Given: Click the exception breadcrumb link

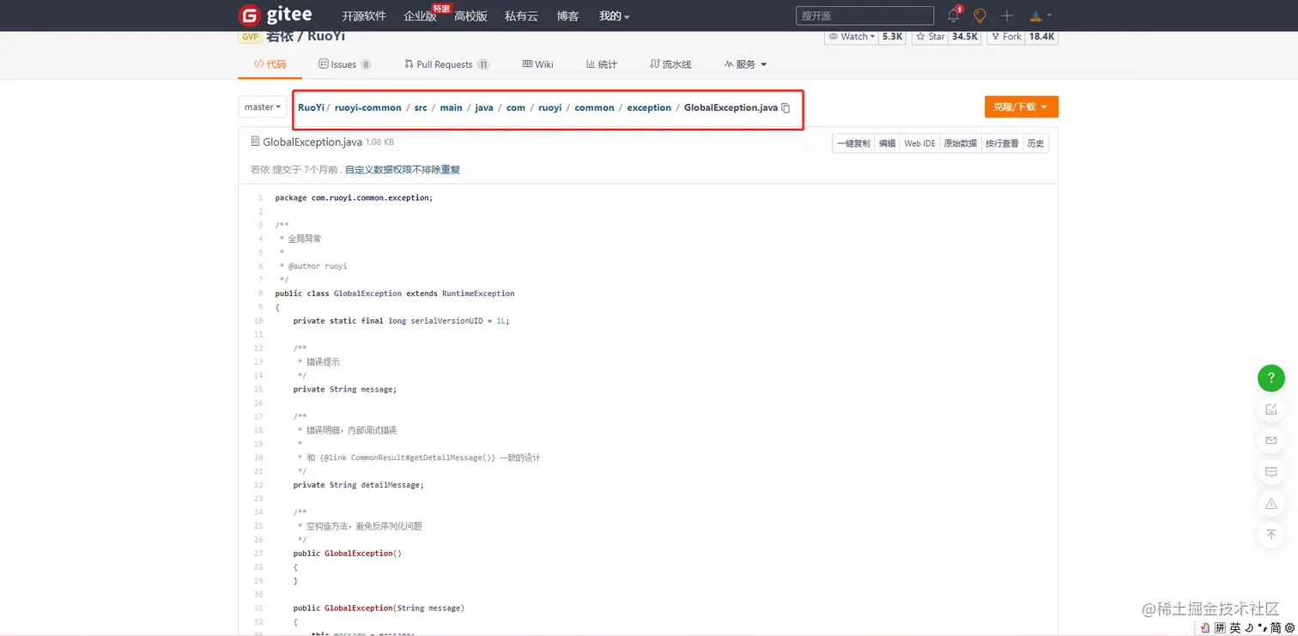Looking at the screenshot, I should tap(649, 108).
